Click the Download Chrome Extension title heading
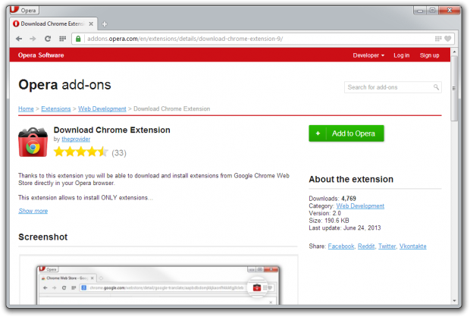 [x=111, y=130]
